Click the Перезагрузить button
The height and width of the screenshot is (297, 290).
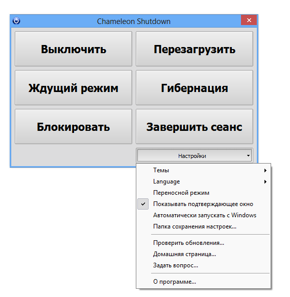coord(195,49)
